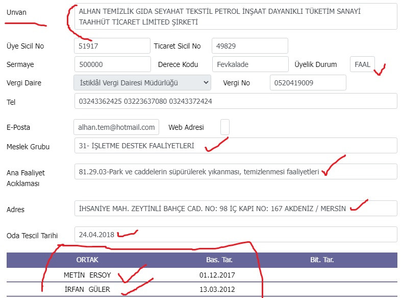402x298 pixels.
Task: Click the Üye Sicil No field
Action: coord(112,46)
